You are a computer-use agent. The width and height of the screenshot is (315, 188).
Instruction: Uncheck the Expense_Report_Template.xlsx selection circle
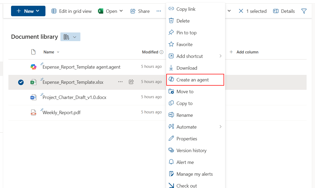pos(21,82)
